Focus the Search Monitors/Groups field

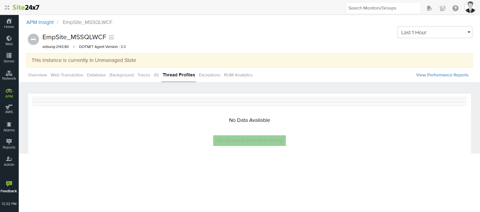383,8
